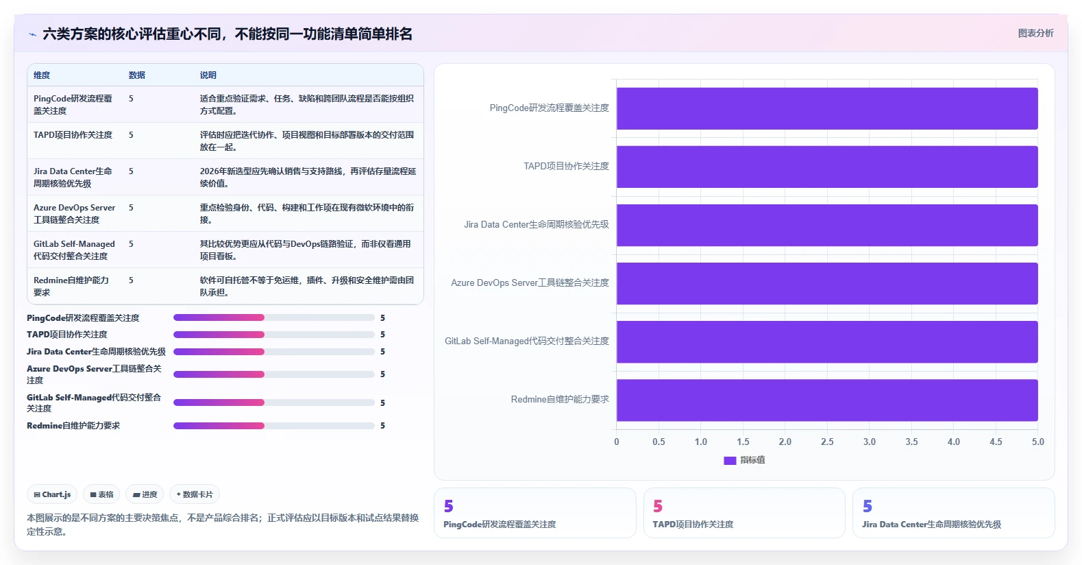This screenshot has height=565, width=1082.
Task: Open the Jira Data Center生命周期核验优先级 data card
Action: pos(953,513)
